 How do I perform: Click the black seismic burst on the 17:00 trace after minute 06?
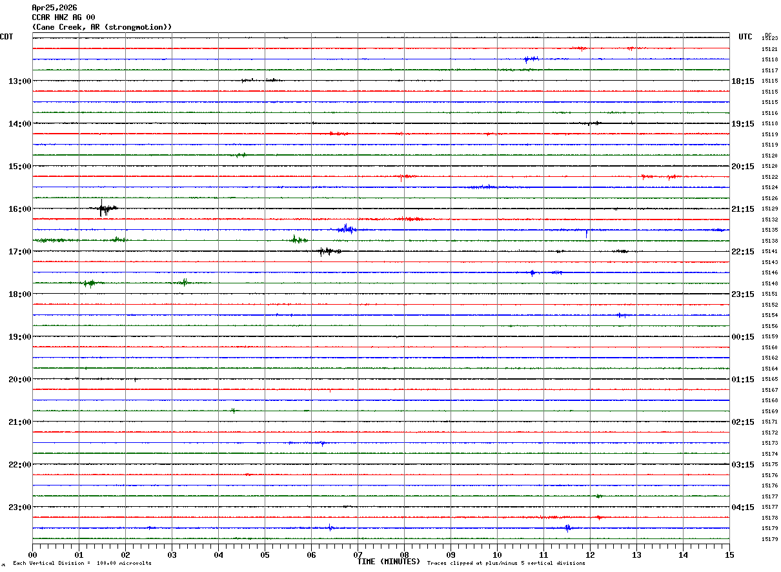point(329,251)
